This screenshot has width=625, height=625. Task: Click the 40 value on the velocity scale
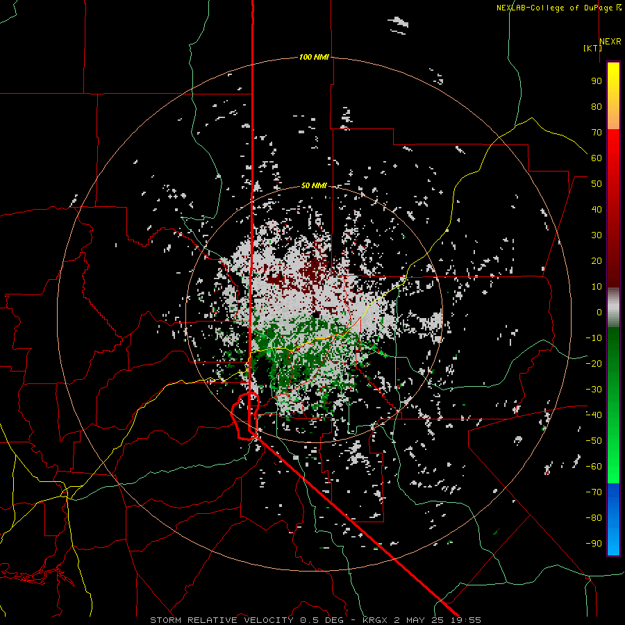tap(597, 209)
